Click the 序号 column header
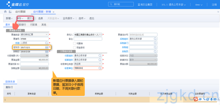Viewport: 220px width, 105px height. coord(9,94)
